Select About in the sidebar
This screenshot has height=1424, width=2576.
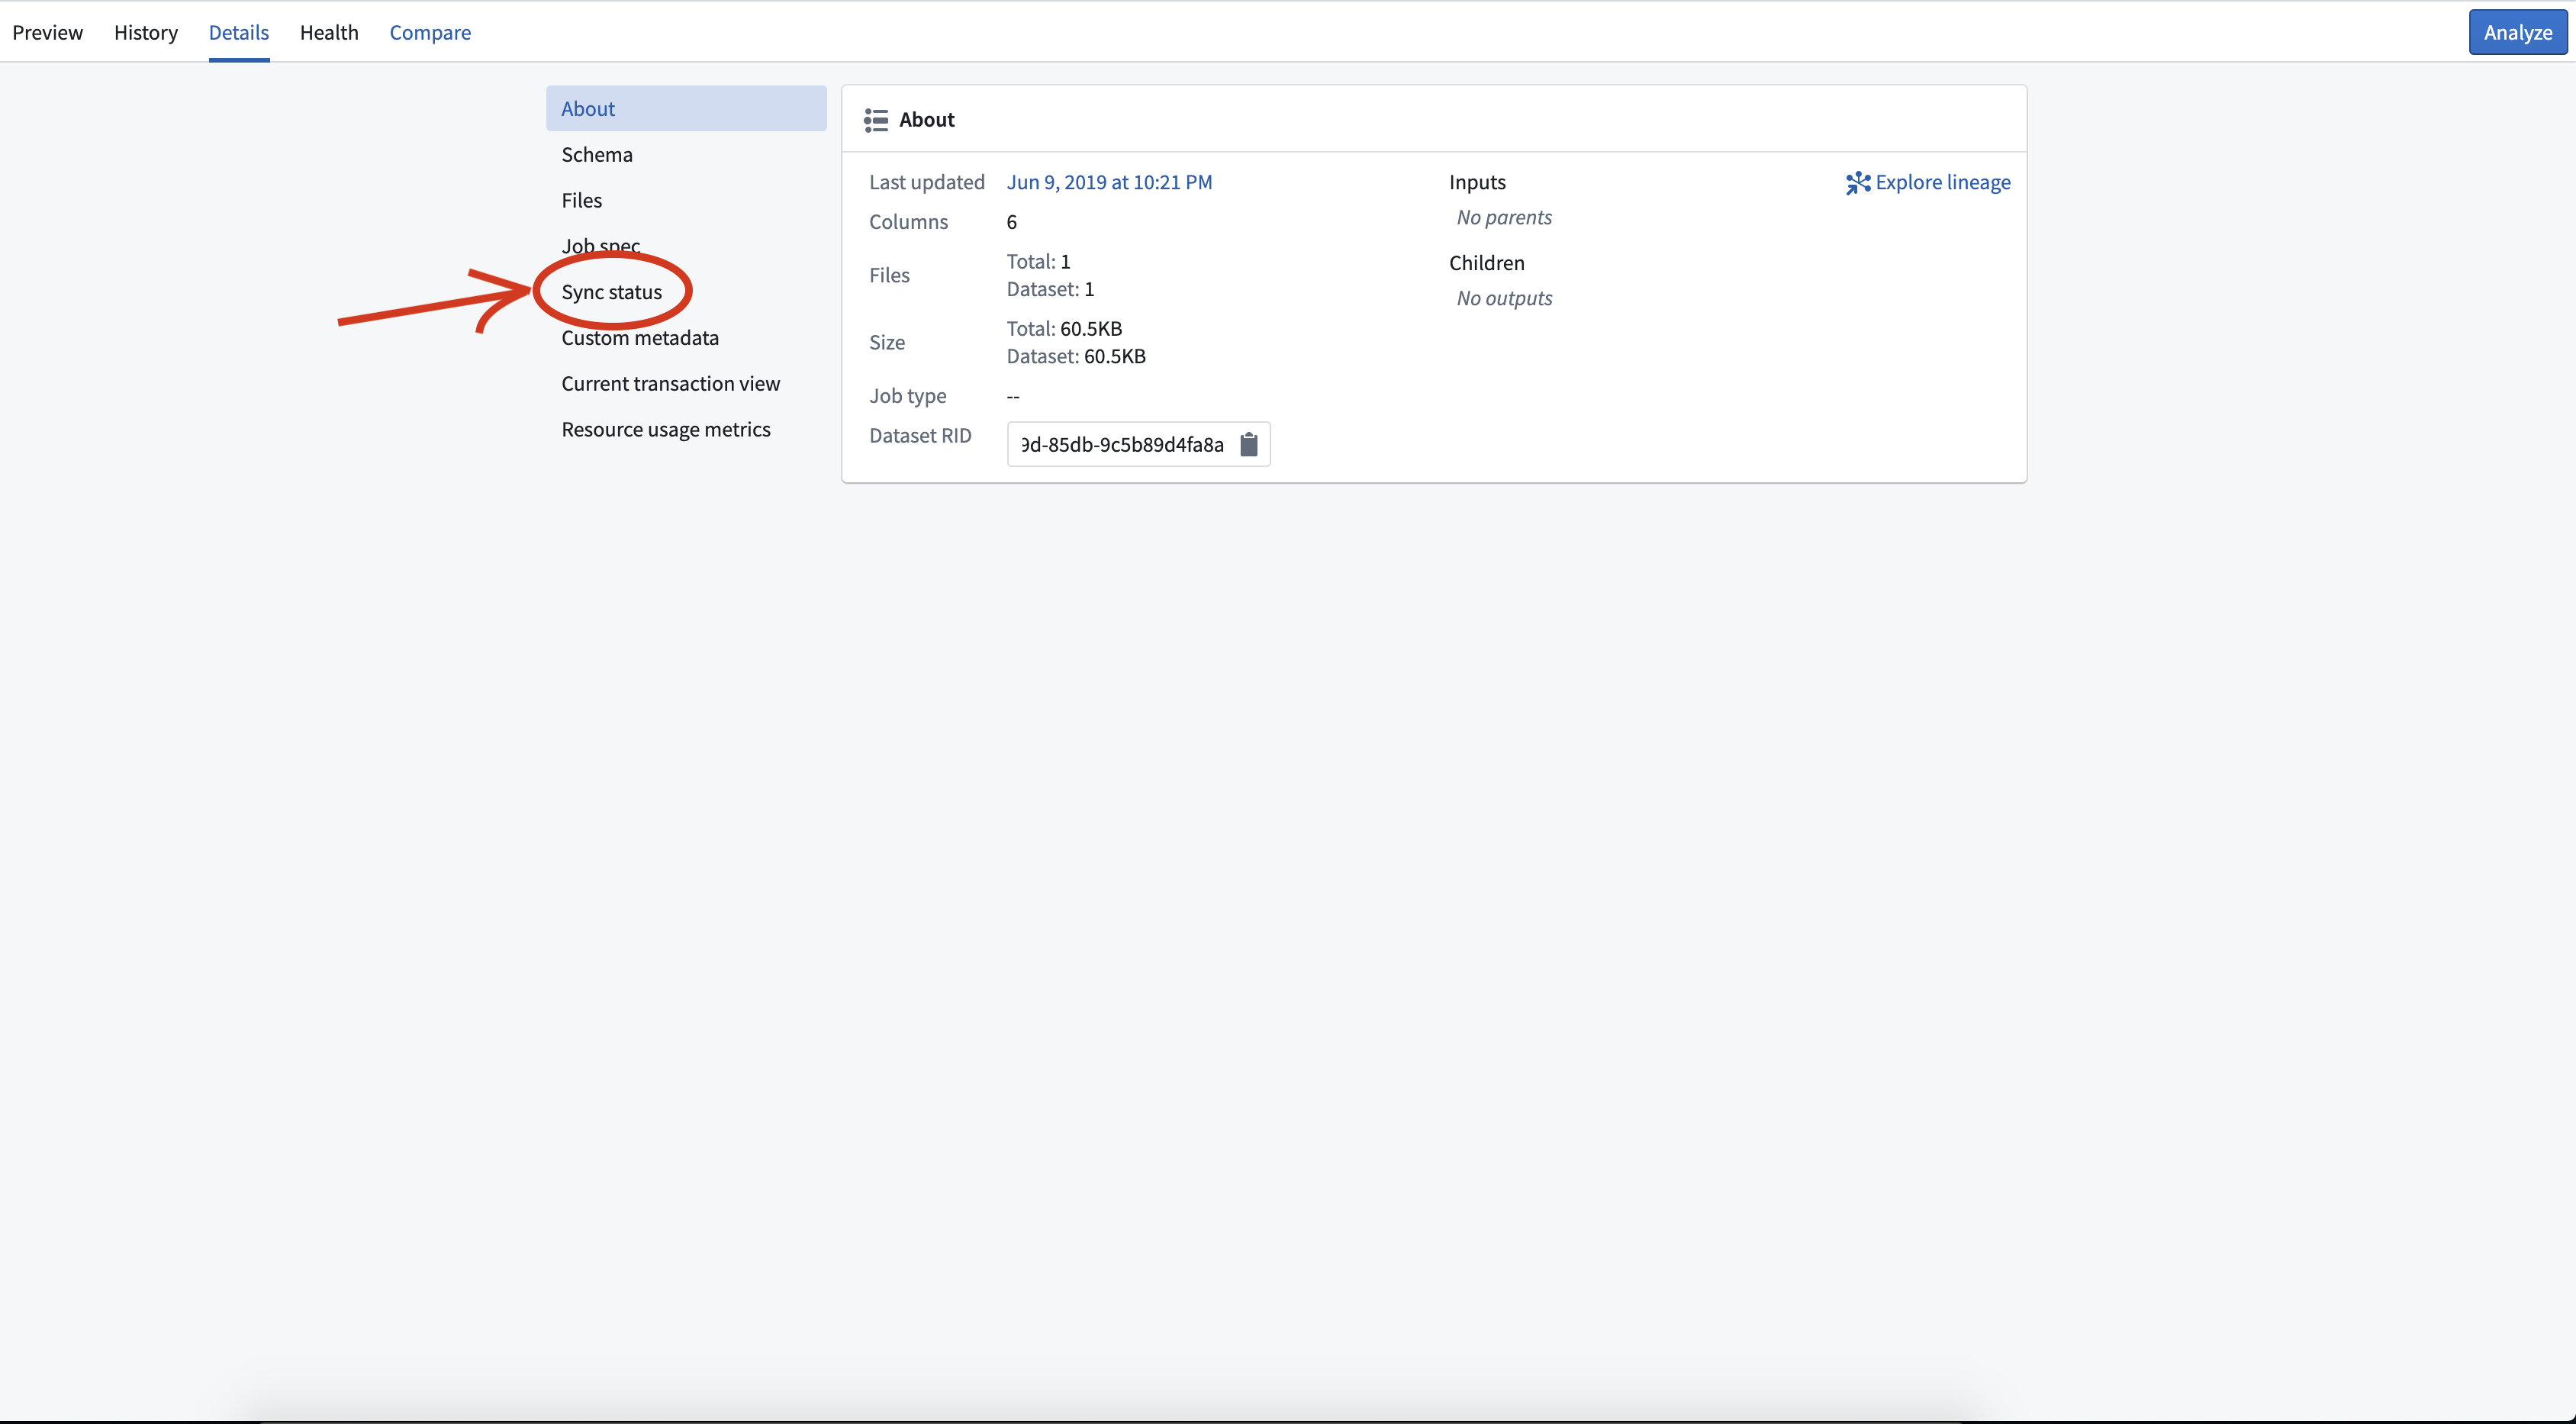pos(686,108)
